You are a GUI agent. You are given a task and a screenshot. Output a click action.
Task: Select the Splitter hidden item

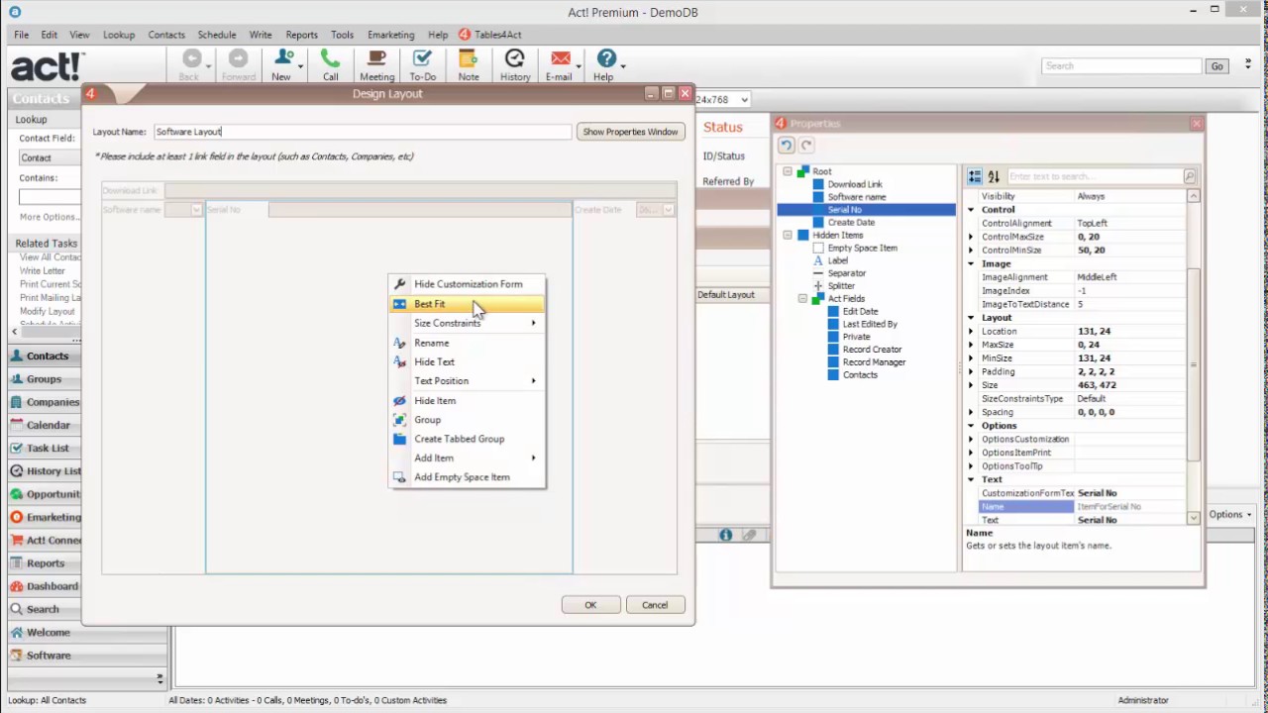click(x=841, y=286)
